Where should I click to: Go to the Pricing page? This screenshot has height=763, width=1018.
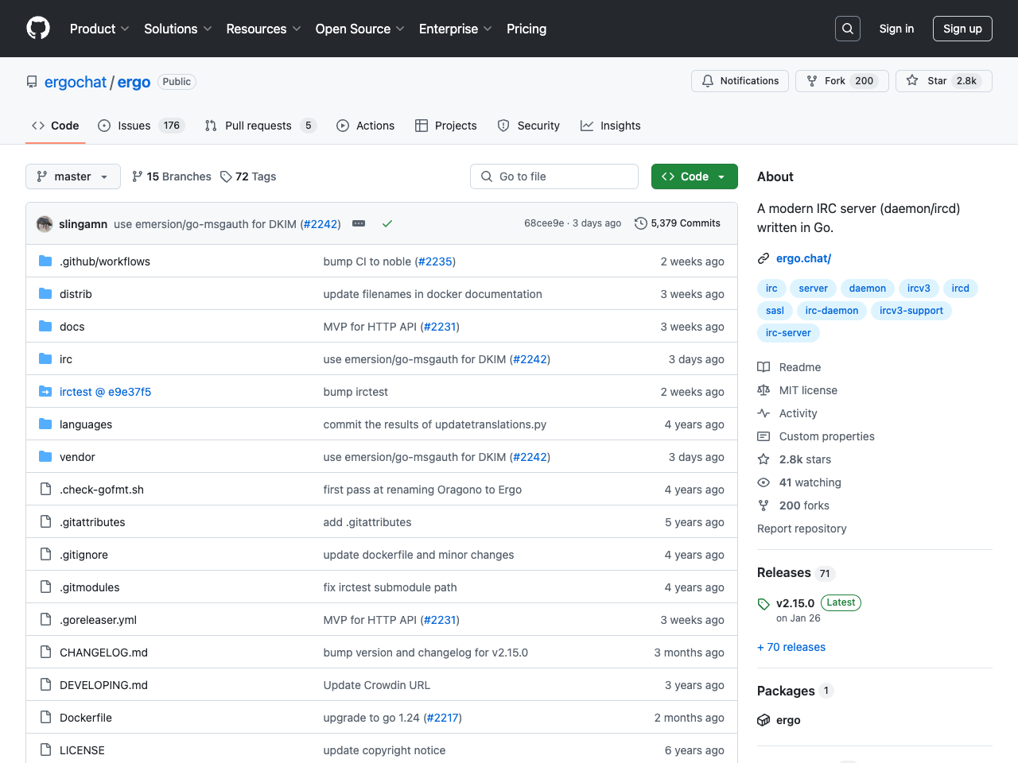pyautogui.click(x=526, y=29)
